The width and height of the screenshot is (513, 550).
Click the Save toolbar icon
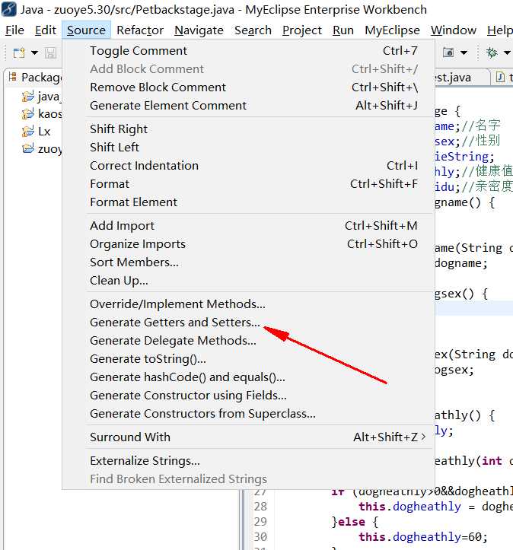pos(50,52)
